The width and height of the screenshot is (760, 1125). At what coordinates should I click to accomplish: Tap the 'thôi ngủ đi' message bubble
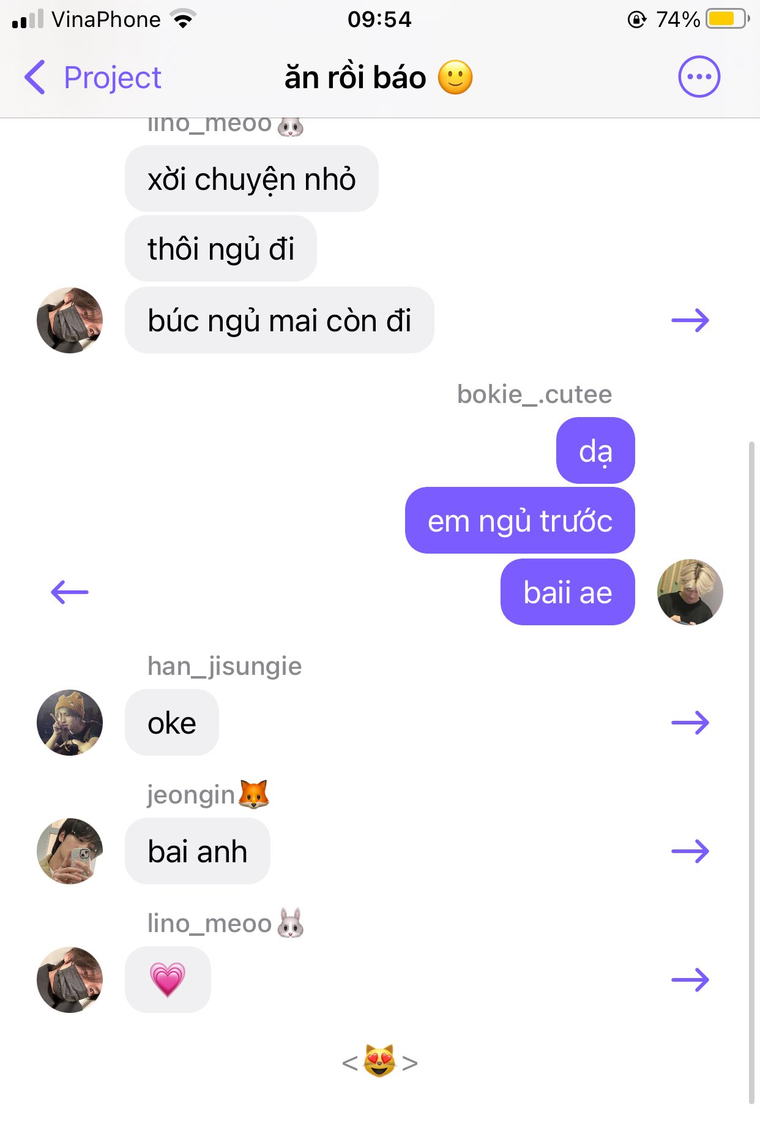point(221,249)
